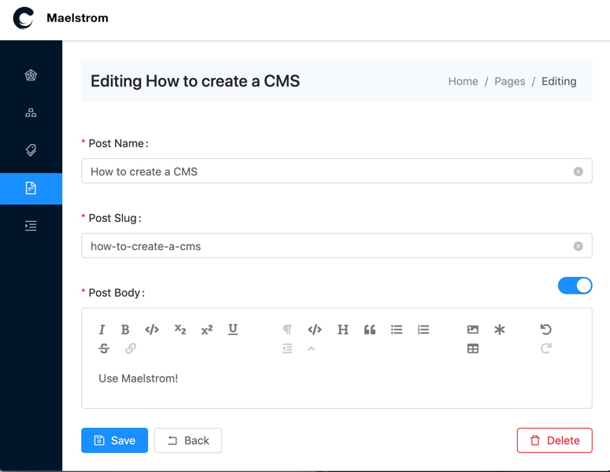610x472 pixels.
Task: Toggle the Post Body editor switch
Action: [x=575, y=286]
